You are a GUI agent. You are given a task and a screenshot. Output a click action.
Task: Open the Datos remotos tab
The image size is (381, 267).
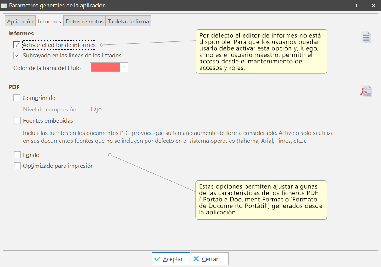coord(85,21)
